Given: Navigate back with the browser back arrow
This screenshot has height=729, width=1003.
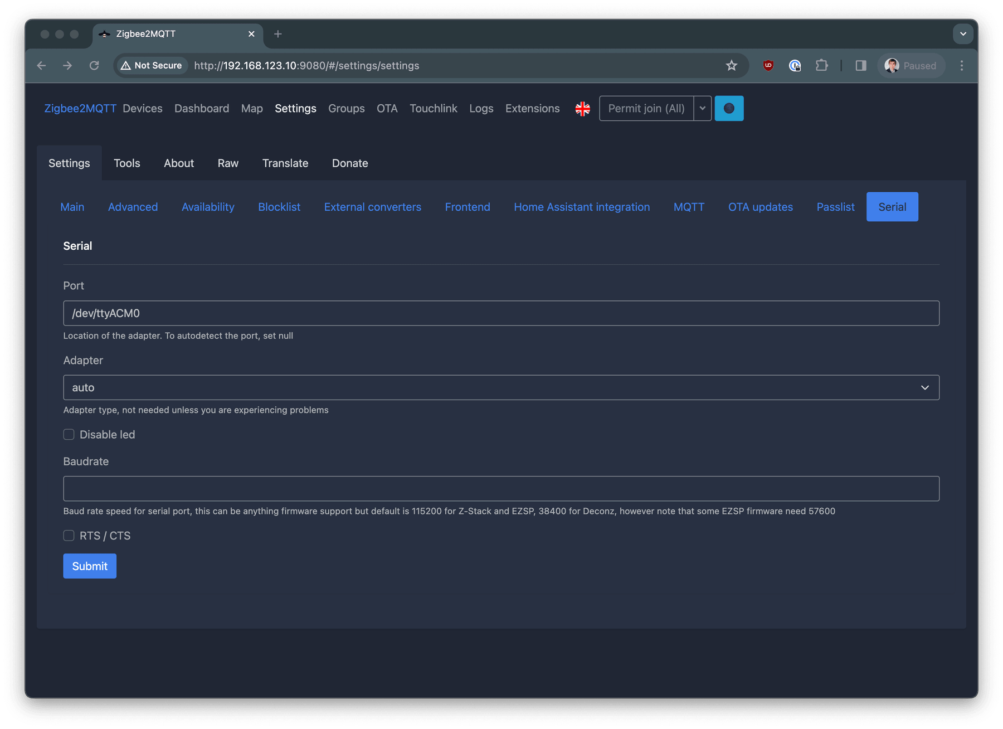Looking at the screenshot, I should click(41, 65).
